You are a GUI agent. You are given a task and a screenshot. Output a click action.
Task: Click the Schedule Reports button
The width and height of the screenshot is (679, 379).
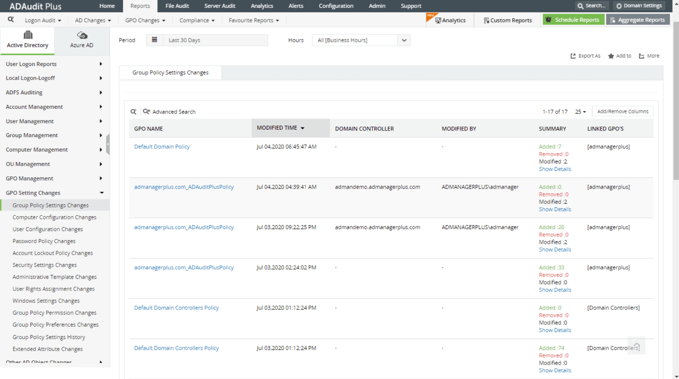coord(573,20)
